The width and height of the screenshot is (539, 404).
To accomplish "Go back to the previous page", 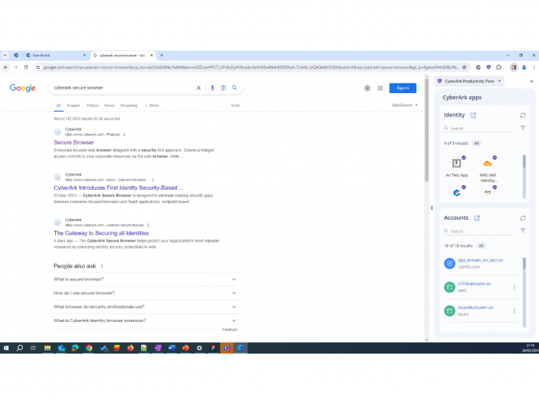I will coord(6,68).
